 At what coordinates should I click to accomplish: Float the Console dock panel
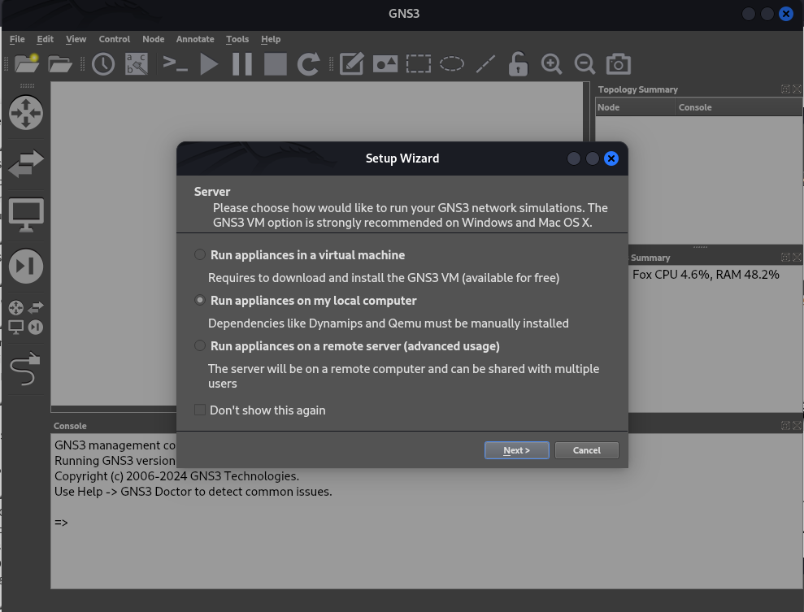point(785,425)
